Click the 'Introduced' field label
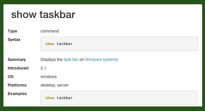205x111 pixels. point(18,68)
